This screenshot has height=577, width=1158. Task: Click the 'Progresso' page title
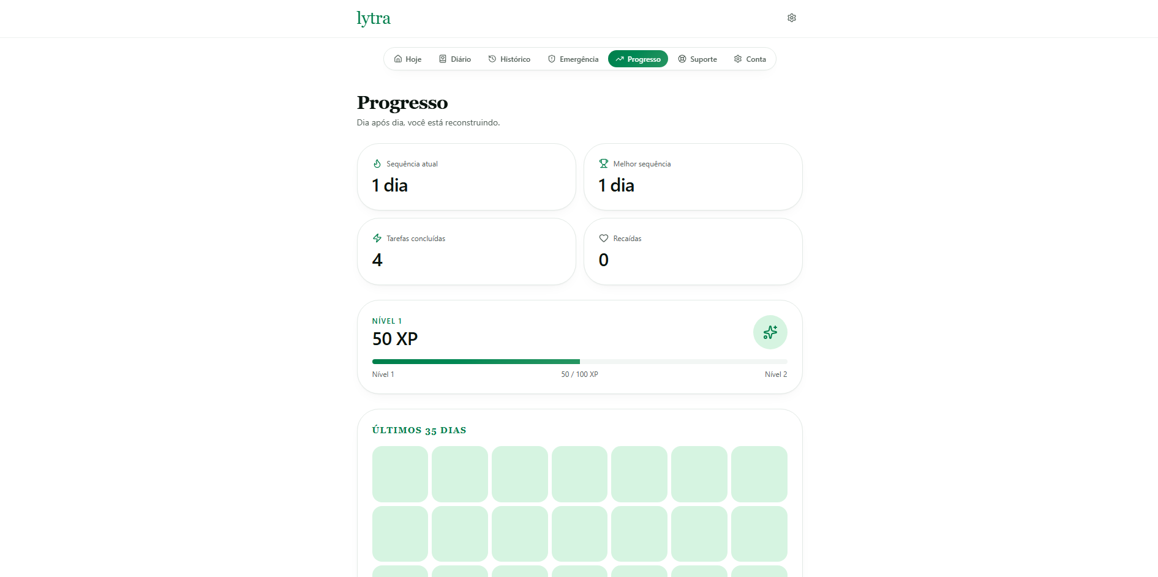[402, 103]
